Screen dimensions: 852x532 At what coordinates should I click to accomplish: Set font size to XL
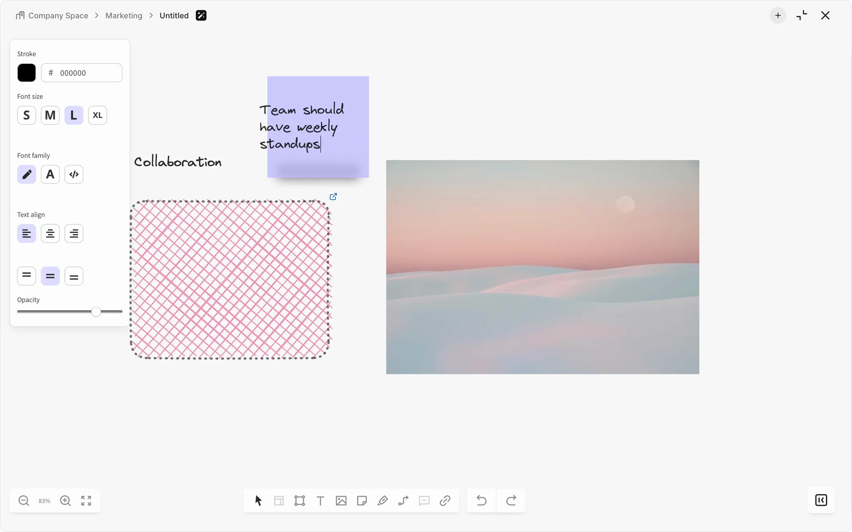[97, 115]
